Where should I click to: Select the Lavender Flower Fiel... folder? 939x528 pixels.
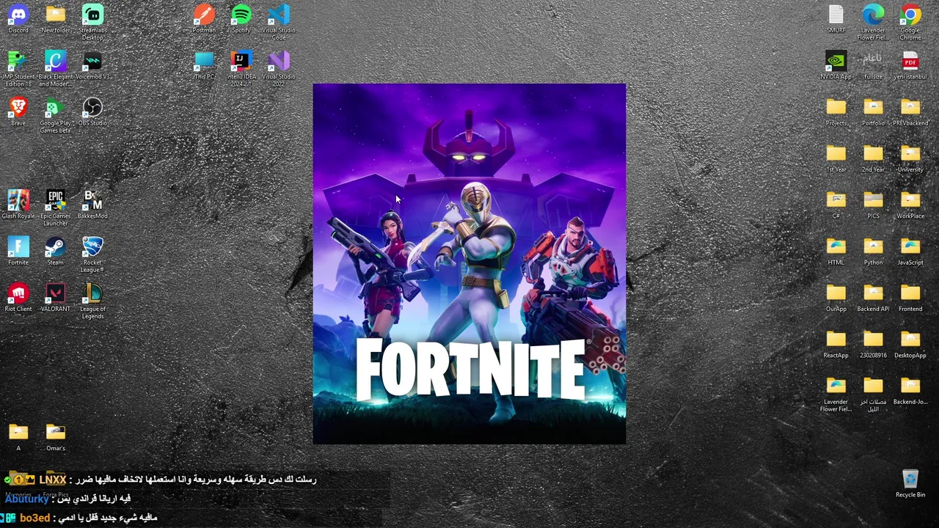(x=836, y=394)
